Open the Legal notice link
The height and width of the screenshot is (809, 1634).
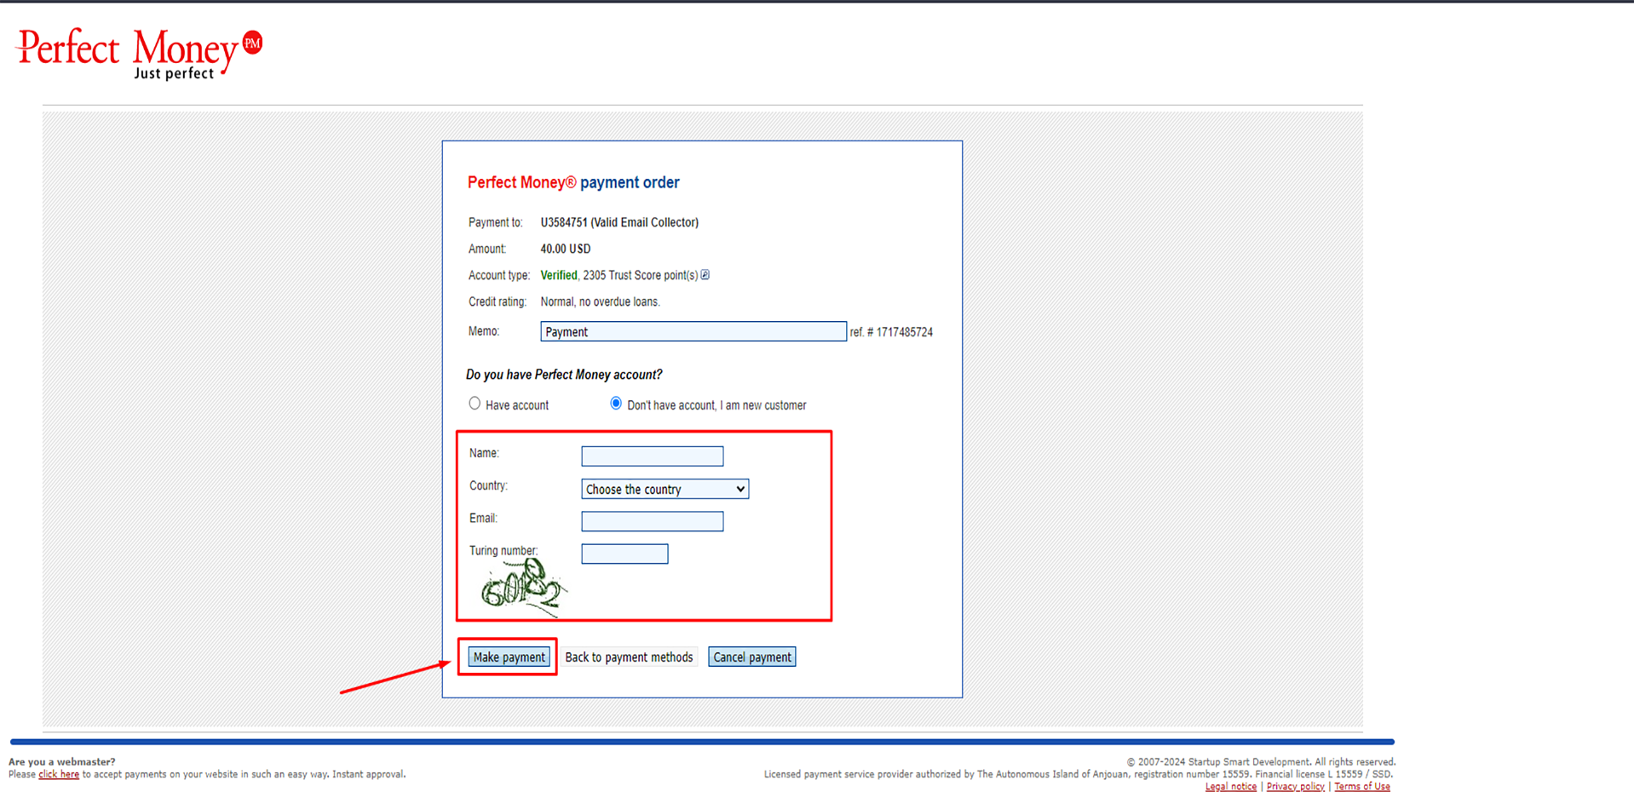[1230, 786]
